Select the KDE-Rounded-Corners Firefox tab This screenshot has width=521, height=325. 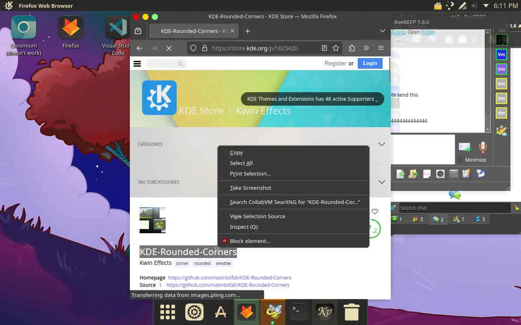[x=193, y=31]
